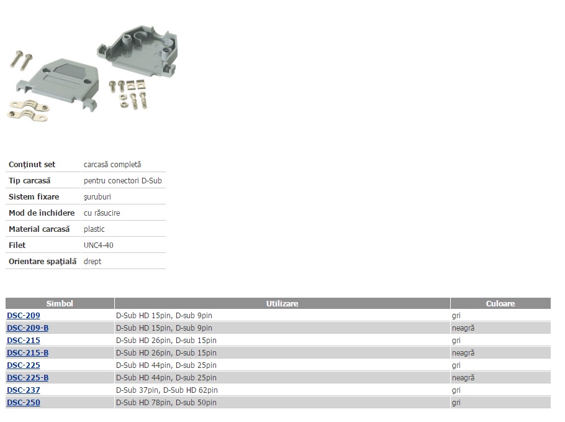Click the 'Material carcasă' specification label
Screen dimensions: 565x422
tap(39, 229)
